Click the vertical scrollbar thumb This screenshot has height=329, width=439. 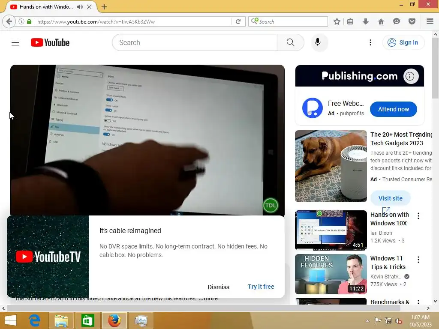tap(435, 68)
